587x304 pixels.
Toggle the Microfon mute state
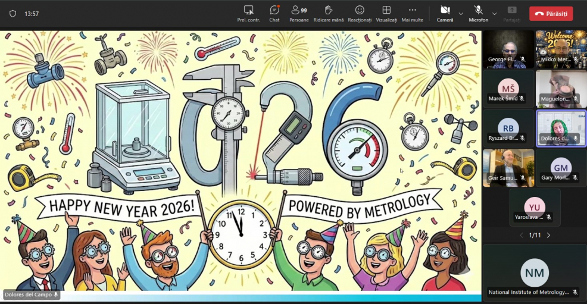click(479, 14)
